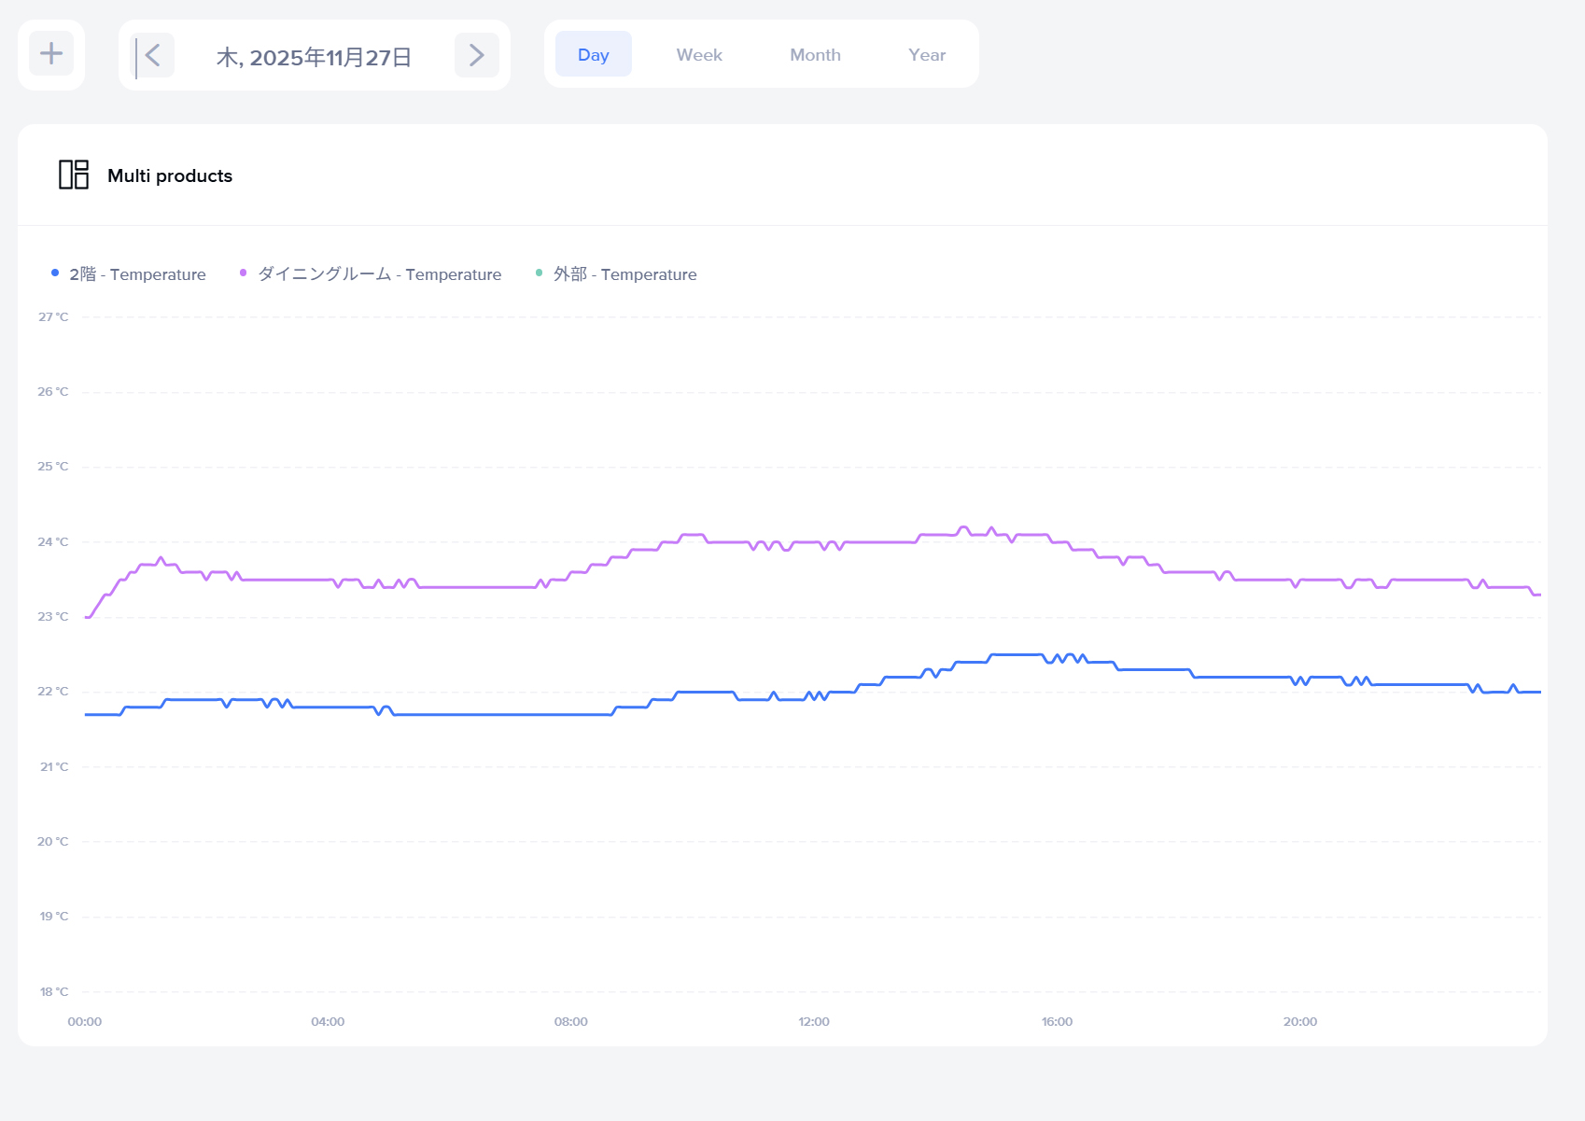Switch to the Year view
This screenshot has width=1585, height=1121.
point(926,55)
